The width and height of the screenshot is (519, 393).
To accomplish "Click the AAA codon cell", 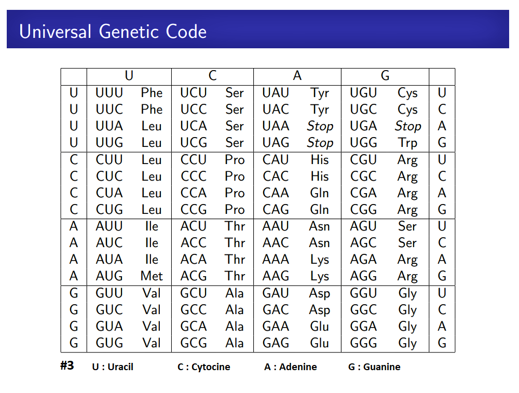I will pyautogui.click(x=275, y=260).
